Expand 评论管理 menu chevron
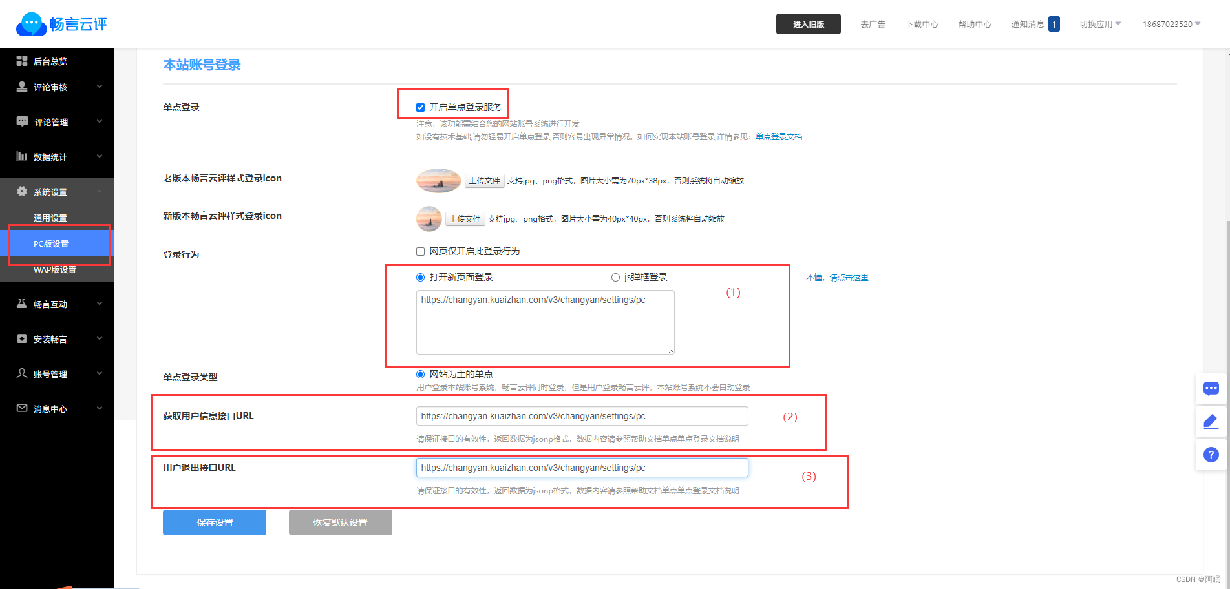Screen dimensions: 1230x589 pos(100,121)
